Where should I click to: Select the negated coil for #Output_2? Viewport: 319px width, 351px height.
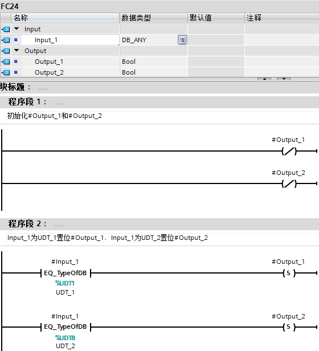coord(289,184)
